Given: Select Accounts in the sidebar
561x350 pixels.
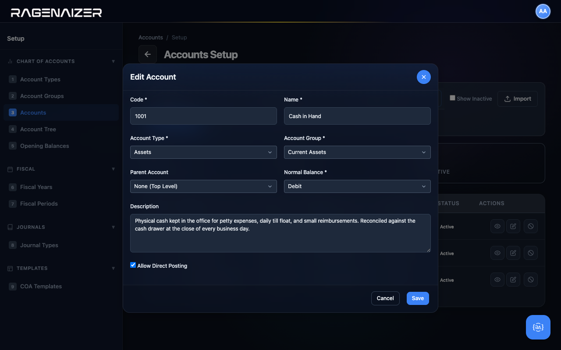Looking at the screenshot, I should coord(61,112).
